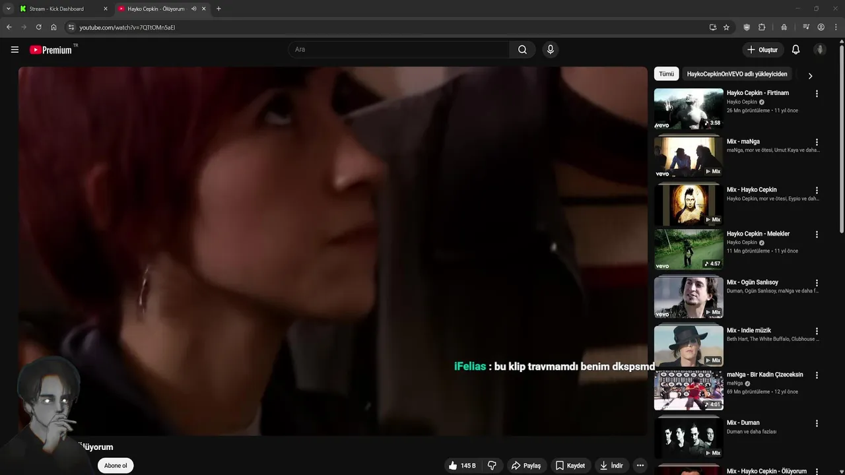Open the Mix - maNga thumbnail

689,157
